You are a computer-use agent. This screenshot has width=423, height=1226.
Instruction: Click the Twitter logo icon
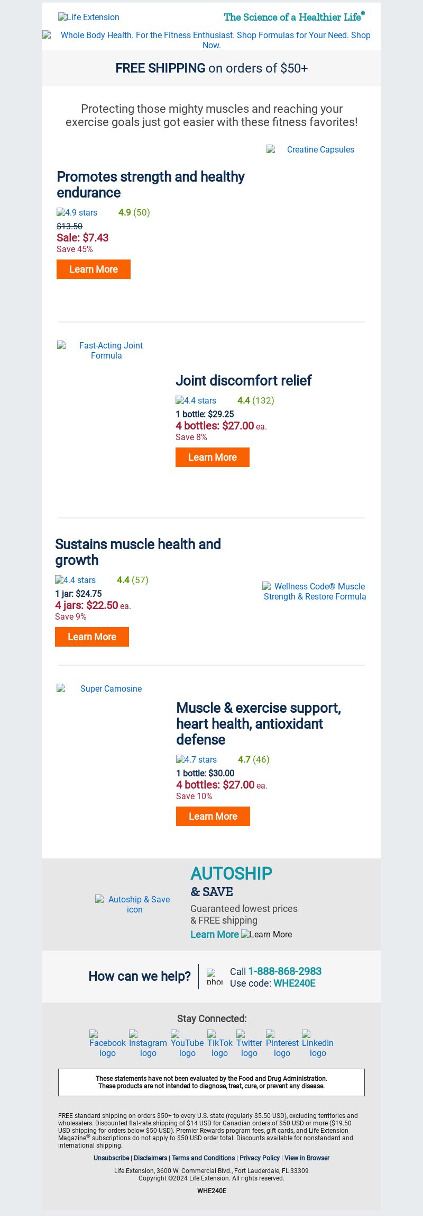click(x=250, y=1044)
